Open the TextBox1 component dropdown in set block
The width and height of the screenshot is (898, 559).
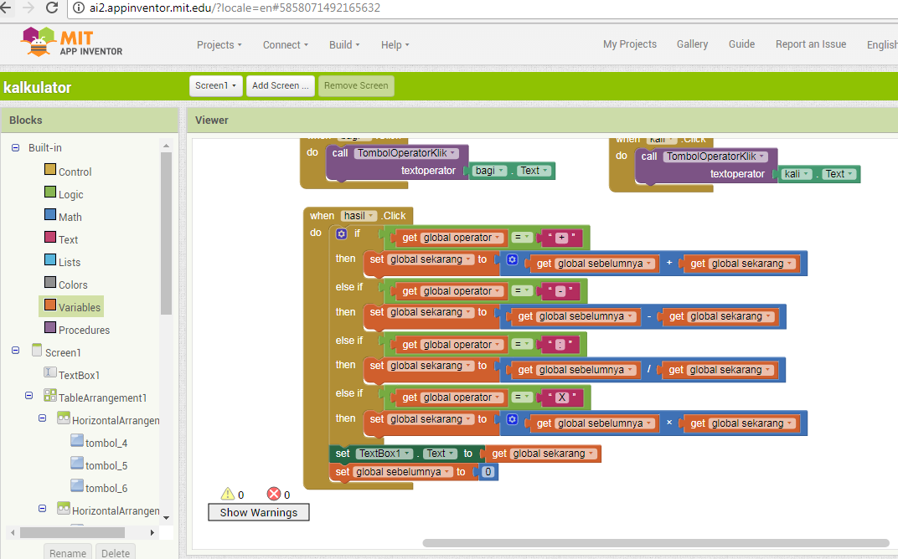click(384, 454)
